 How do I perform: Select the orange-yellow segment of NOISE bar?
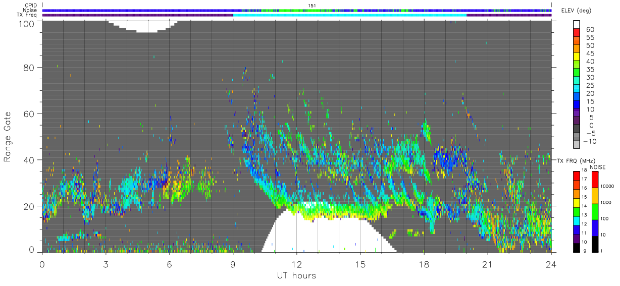point(595,195)
